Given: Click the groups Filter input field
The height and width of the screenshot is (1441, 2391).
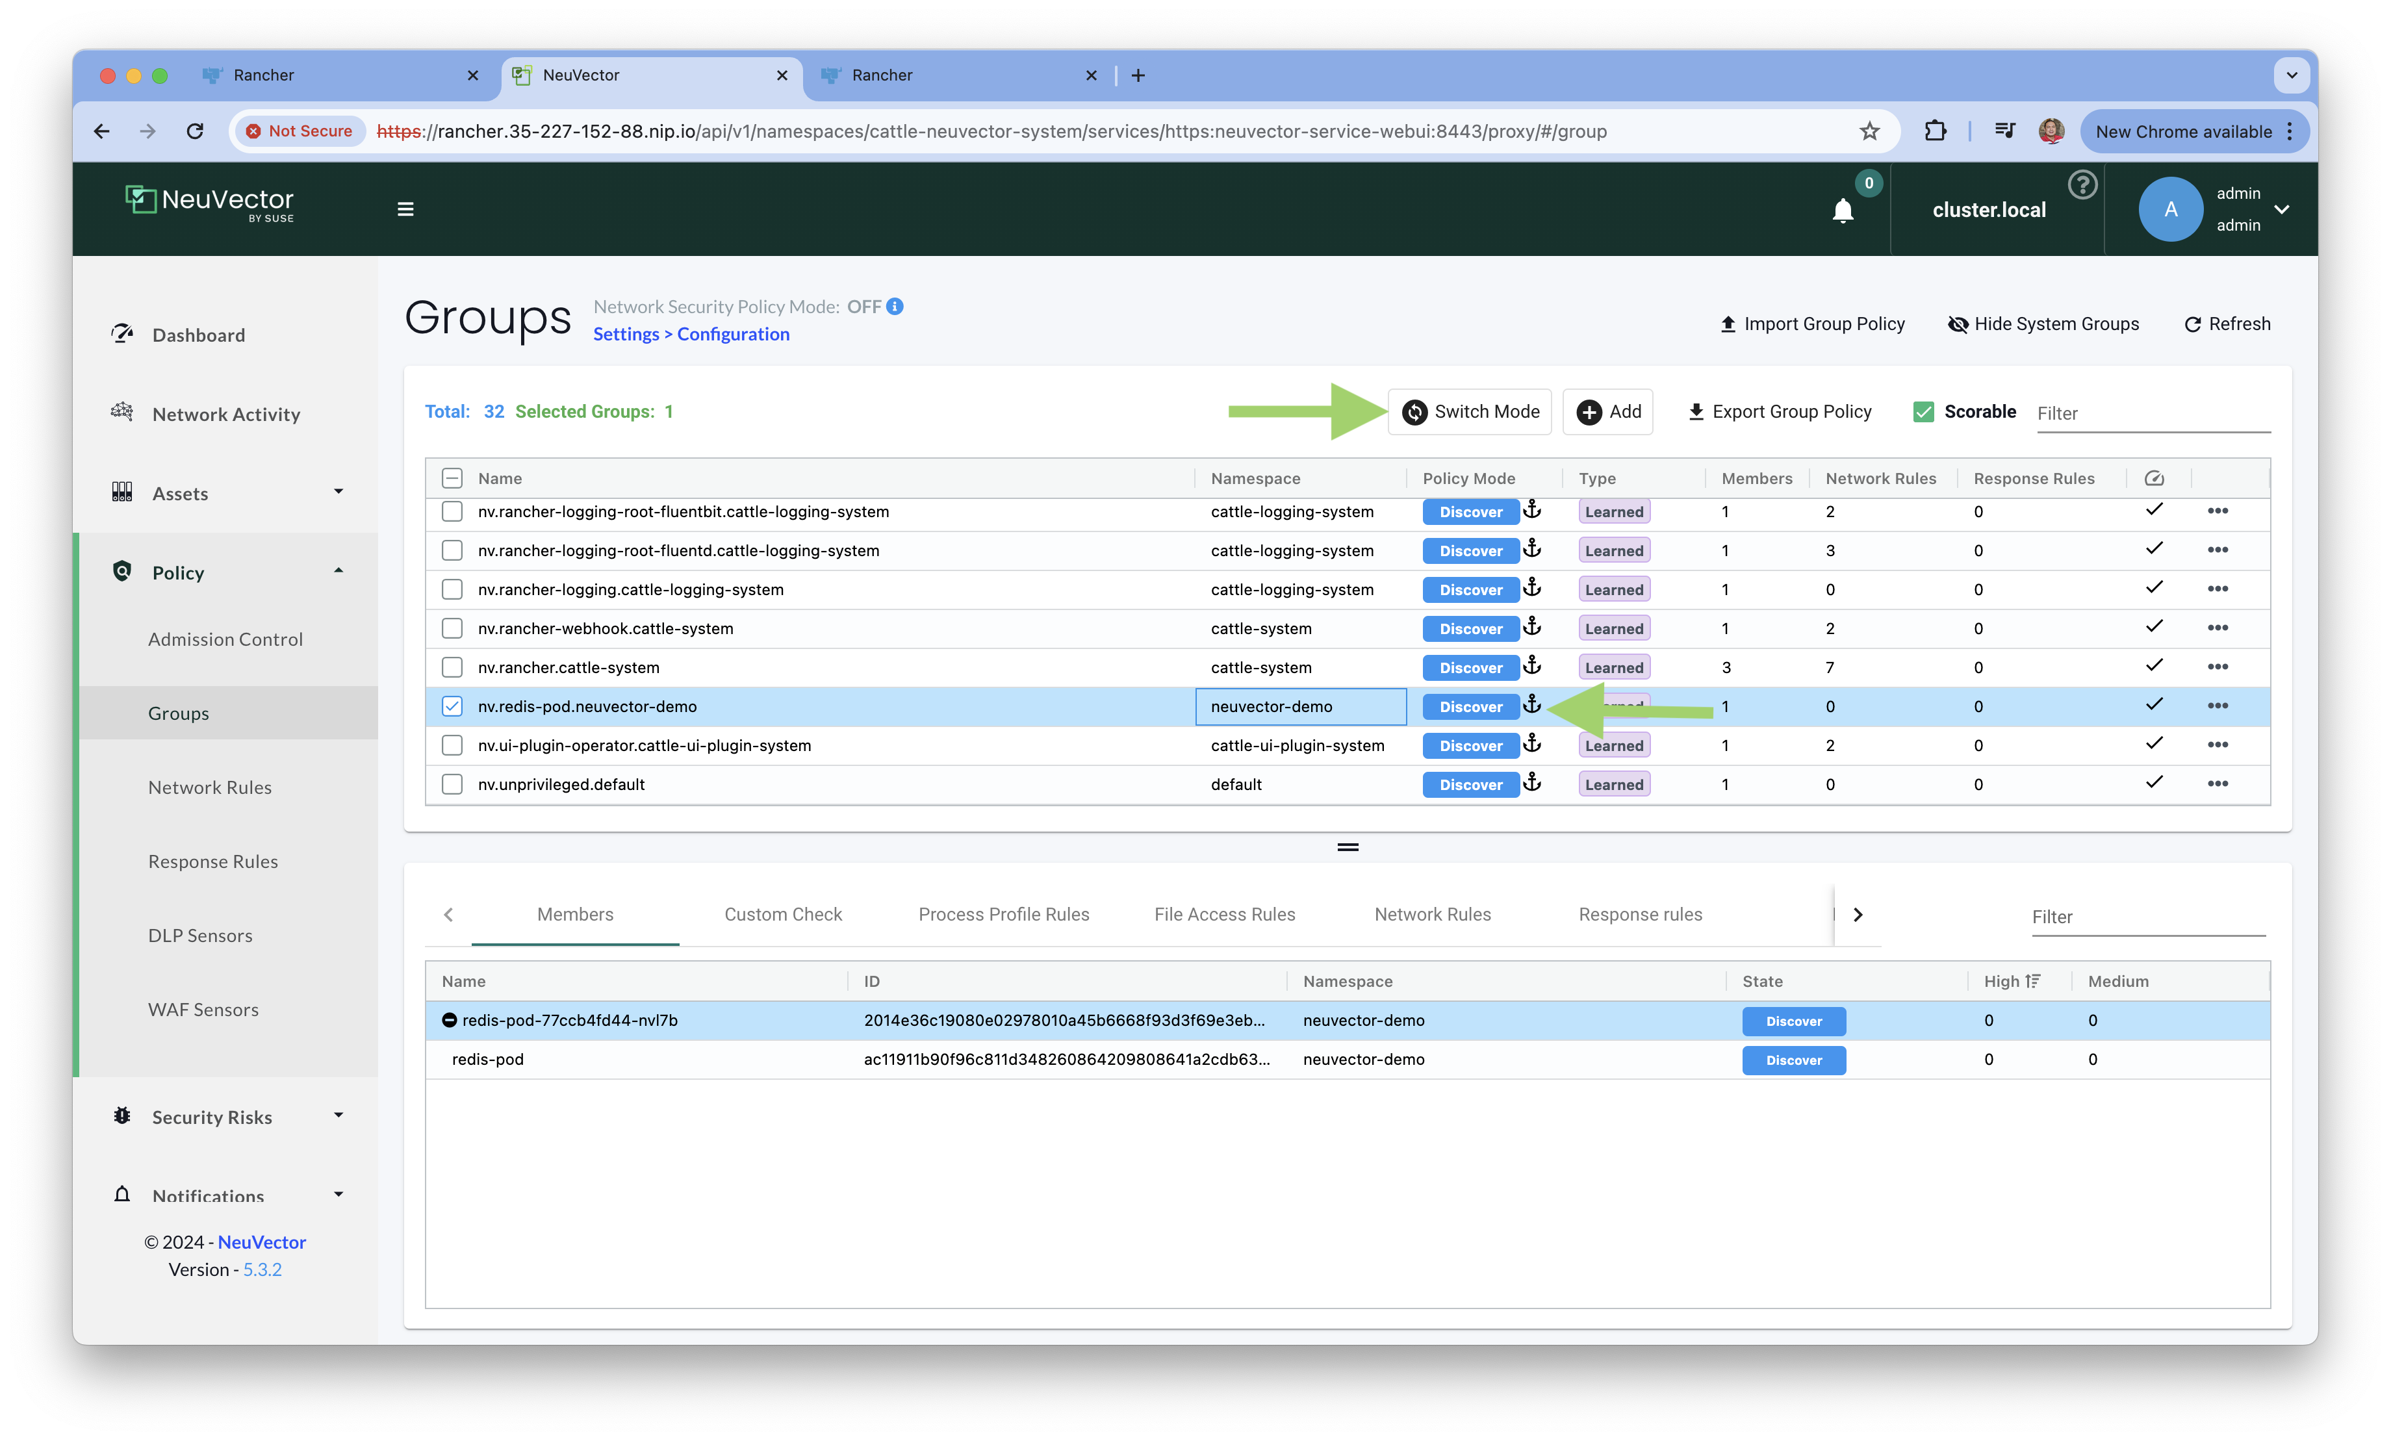Looking at the screenshot, I should [2151, 413].
